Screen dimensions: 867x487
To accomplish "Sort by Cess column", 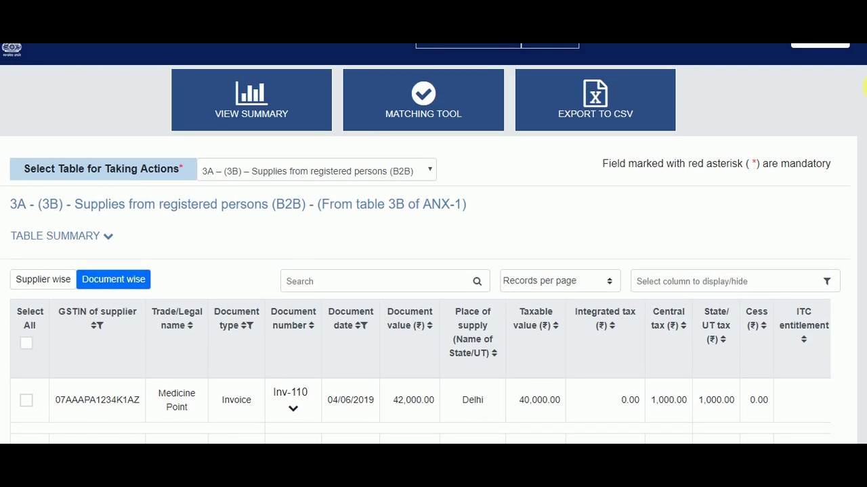I will click(763, 325).
